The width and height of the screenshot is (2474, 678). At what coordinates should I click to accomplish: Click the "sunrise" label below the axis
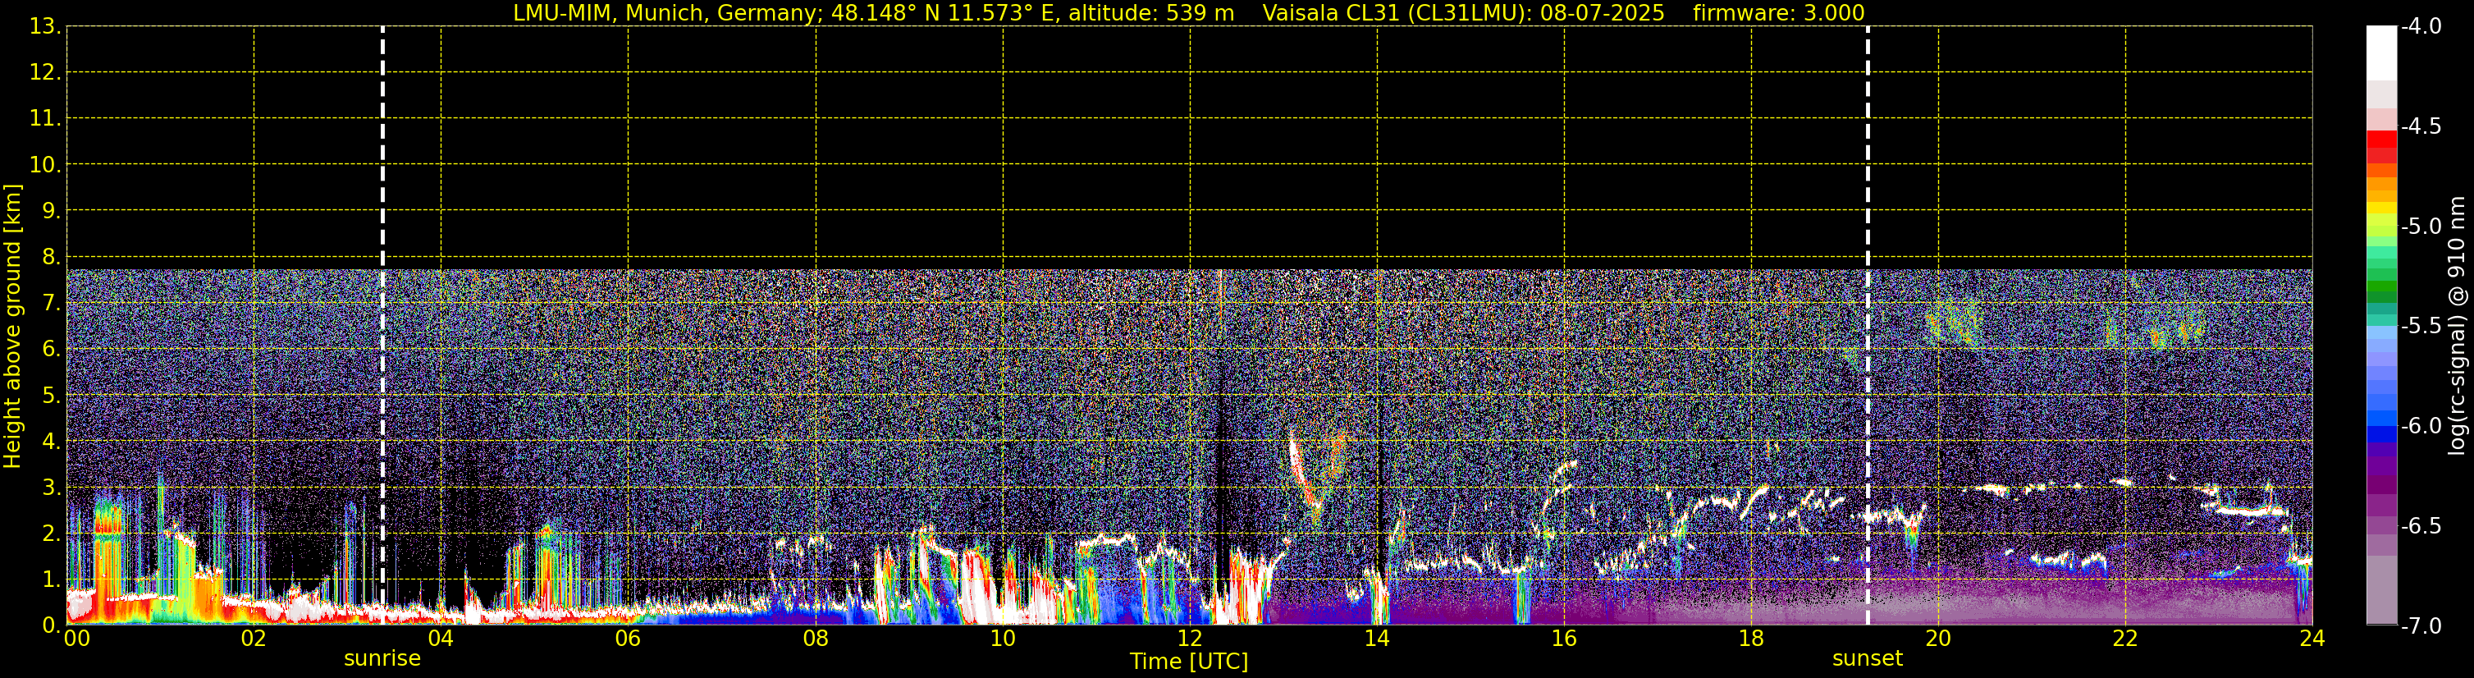pos(382,659)
